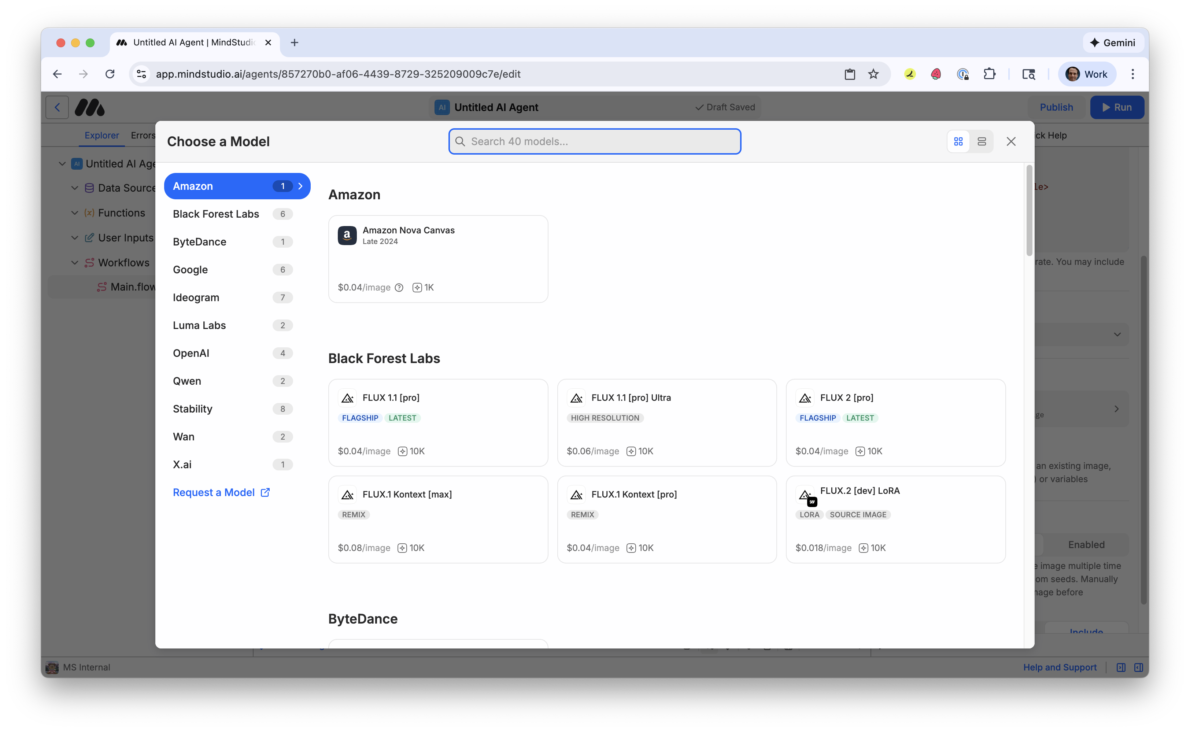The height and width of the screenshot is (732, 1190).
Task: Expand the Amazon category chevron
Action: [x=301, y=186]
